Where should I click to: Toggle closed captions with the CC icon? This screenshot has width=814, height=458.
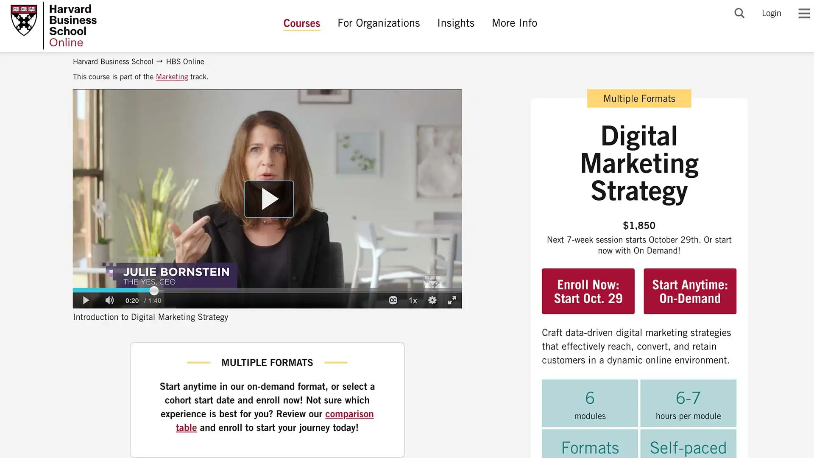393,300
